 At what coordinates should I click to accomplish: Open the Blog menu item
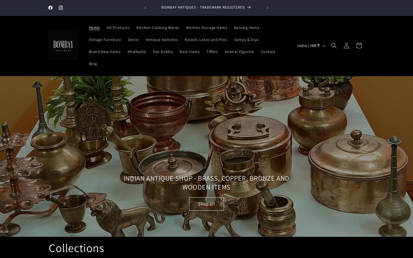[93, 64]
